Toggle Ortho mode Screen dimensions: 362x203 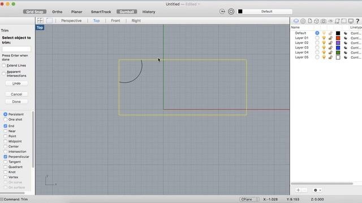coord(57,12)
